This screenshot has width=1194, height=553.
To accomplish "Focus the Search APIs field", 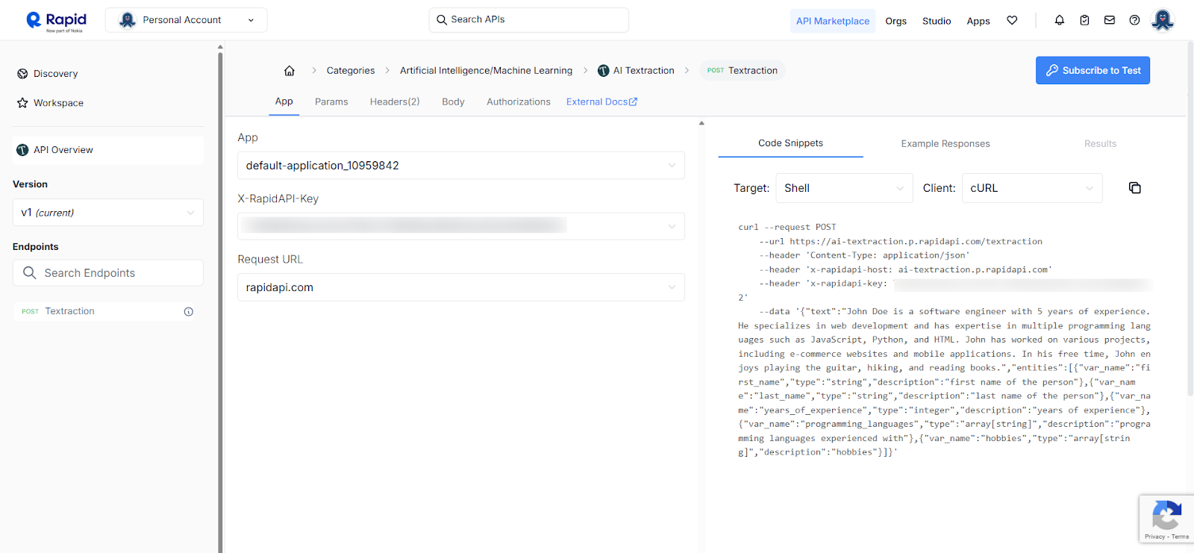I will tap(528, 20).
